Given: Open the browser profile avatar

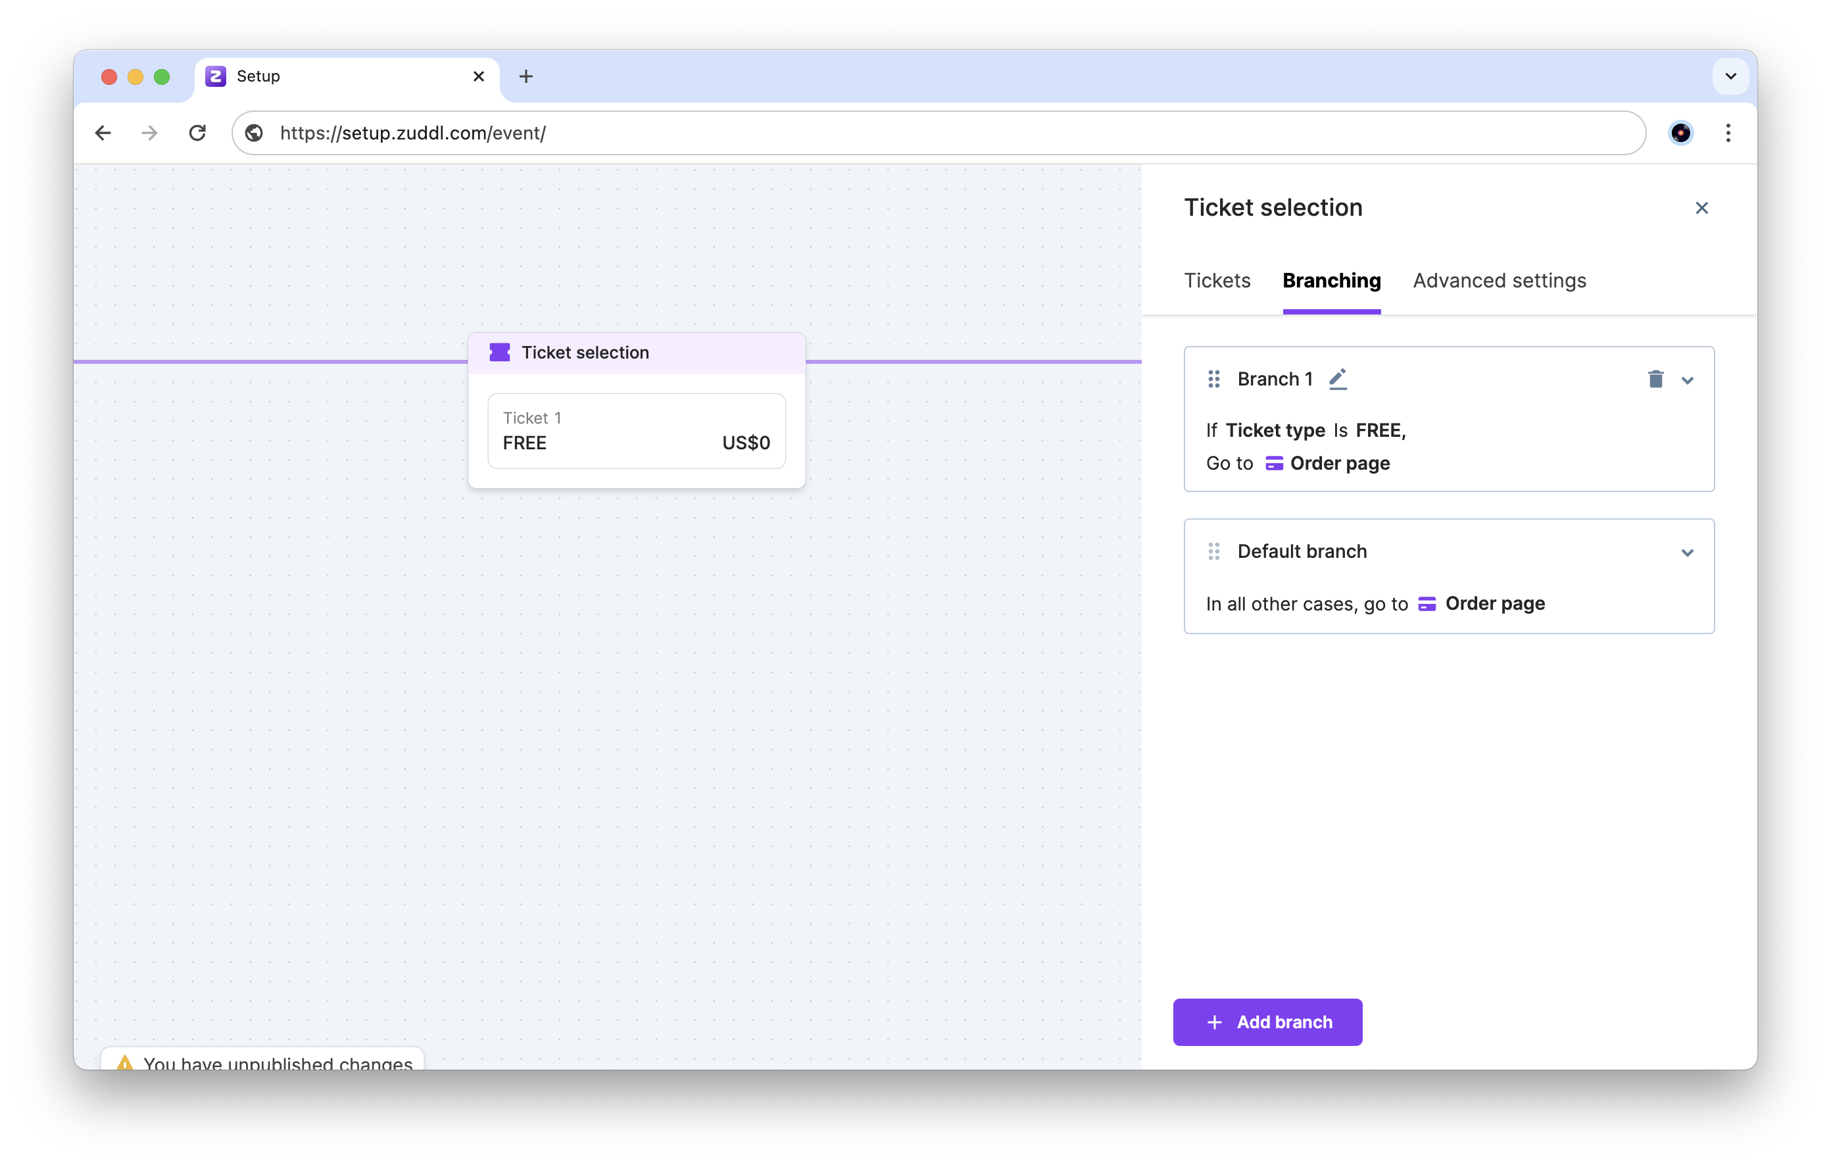Looking at the screenshot, I should coord(1680,133).
